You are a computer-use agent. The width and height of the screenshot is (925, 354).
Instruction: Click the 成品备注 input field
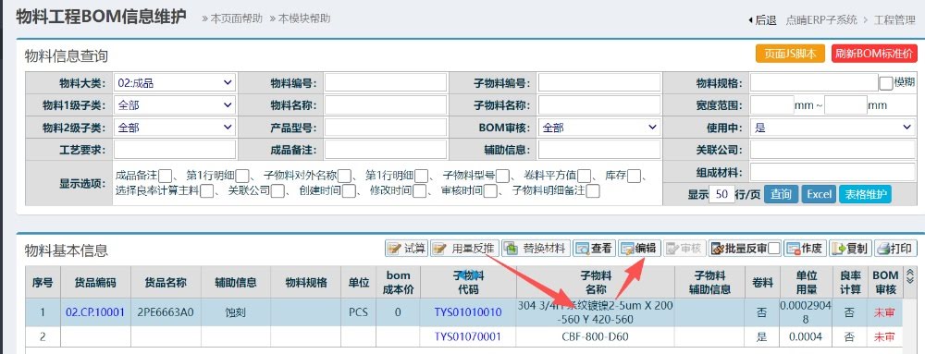[385, 150]
